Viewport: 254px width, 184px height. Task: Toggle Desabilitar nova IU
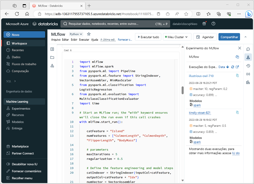22,164
